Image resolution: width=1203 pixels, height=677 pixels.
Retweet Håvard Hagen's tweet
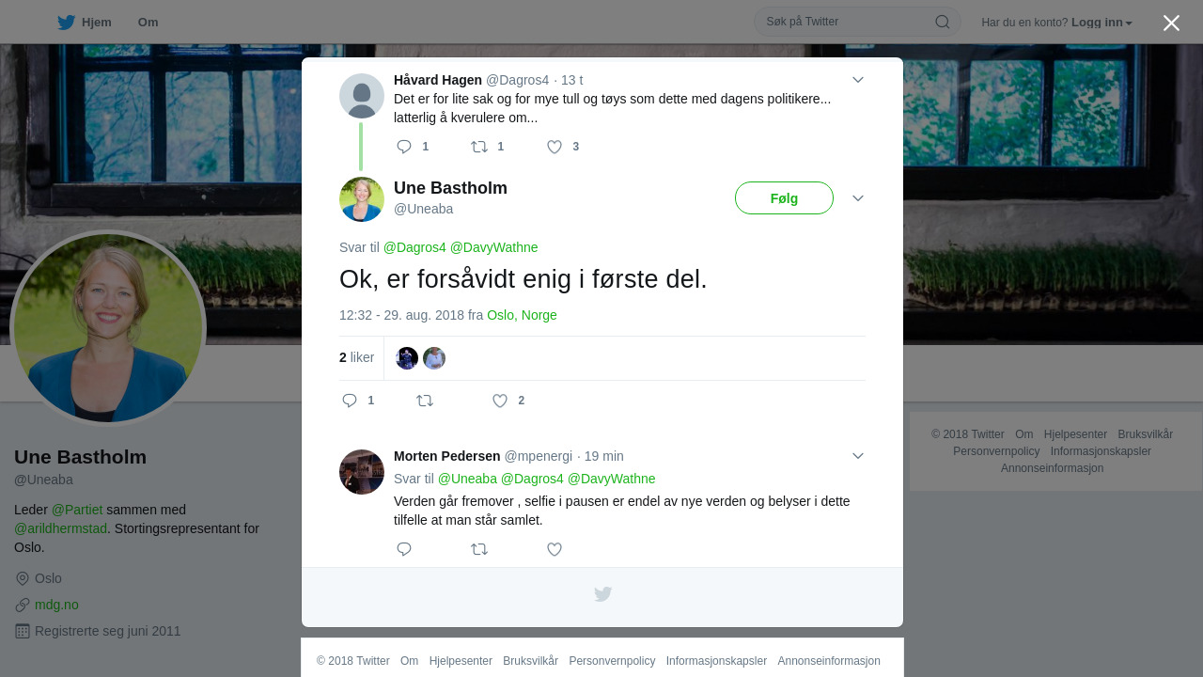(x=479, y=147)
